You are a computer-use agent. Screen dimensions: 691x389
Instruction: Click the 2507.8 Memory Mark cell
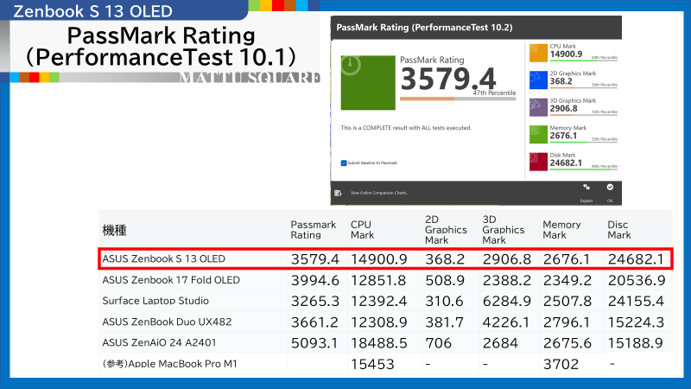pos(567,301)
